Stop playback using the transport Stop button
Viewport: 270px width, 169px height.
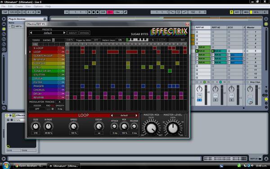click(94, 12)
